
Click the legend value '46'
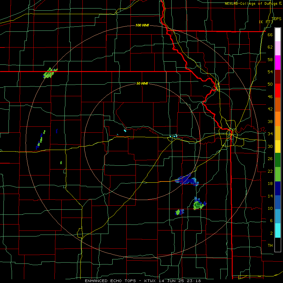pyautogui.click(x=270, y=97)
